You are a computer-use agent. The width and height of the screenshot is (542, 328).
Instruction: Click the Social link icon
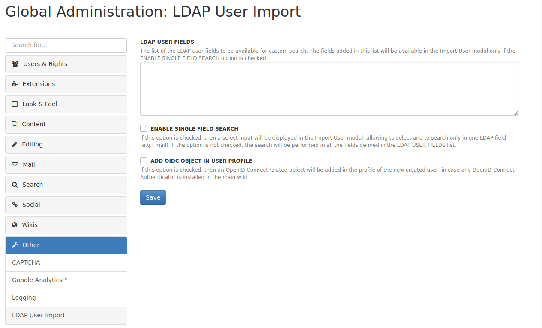coord(15,205)
